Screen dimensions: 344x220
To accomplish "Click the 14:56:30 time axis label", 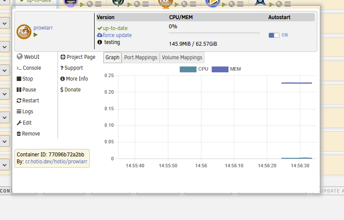I will point(300,166).
